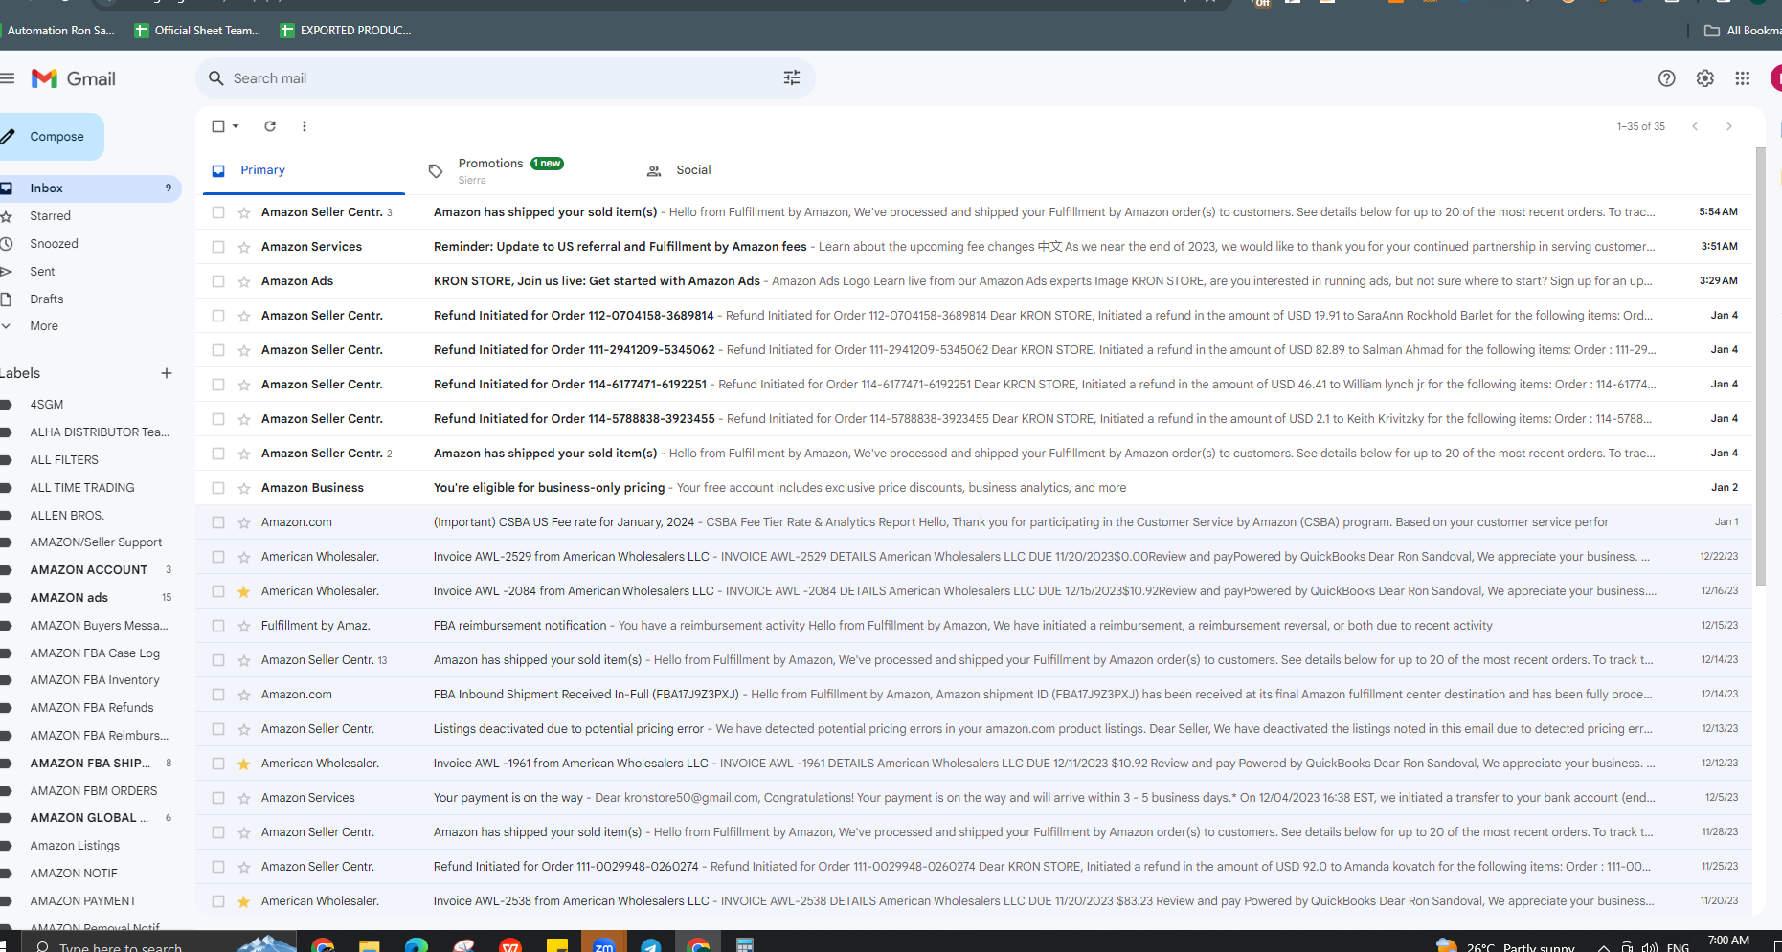Viewport: 1782px width, 952px height.
Task: Select the Your payment is on the way checkbox
Action: point(218,798)
